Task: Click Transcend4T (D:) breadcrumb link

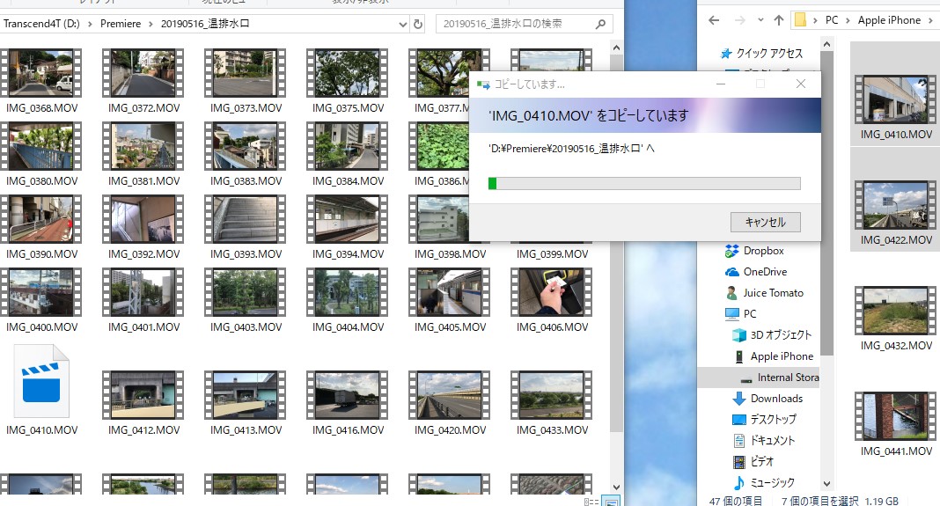Action: pyautogui.click(x=42, y=24)
